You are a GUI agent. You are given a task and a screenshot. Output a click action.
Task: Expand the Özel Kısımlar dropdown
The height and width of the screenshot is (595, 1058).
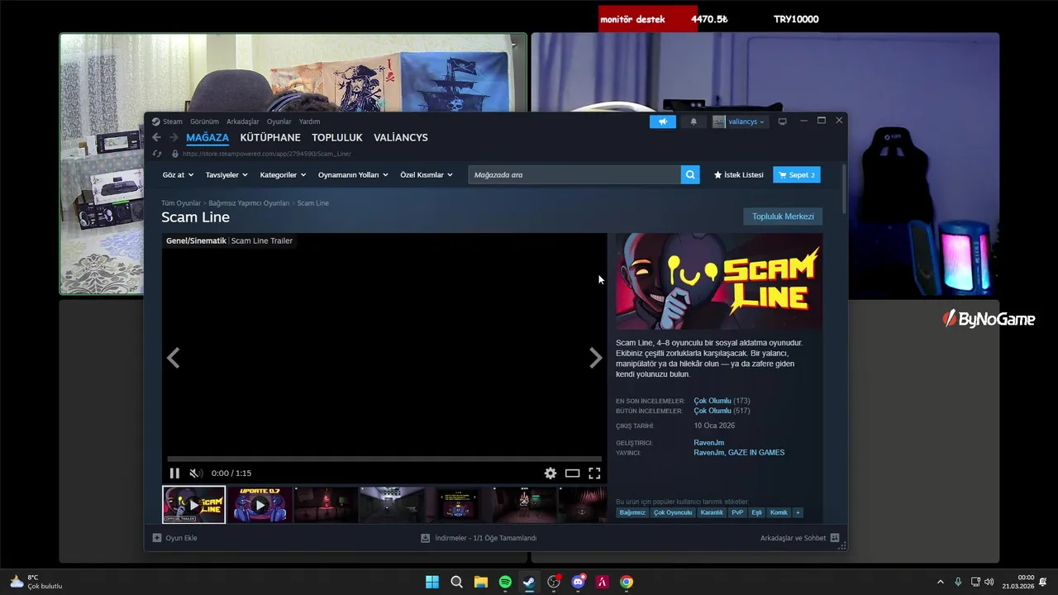coord(427,175)
